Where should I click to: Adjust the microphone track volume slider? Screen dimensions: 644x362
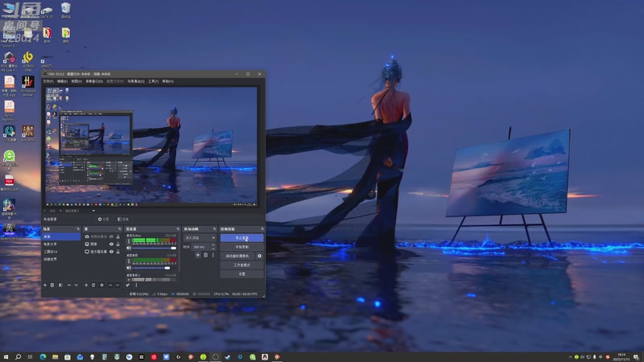[154, 248]
